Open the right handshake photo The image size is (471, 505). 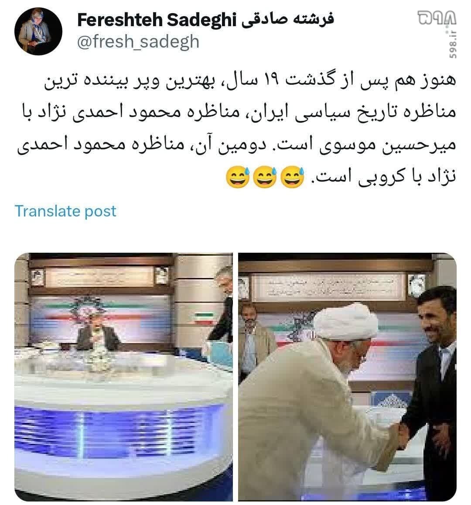pyautogui.click(x=347, y=377)
